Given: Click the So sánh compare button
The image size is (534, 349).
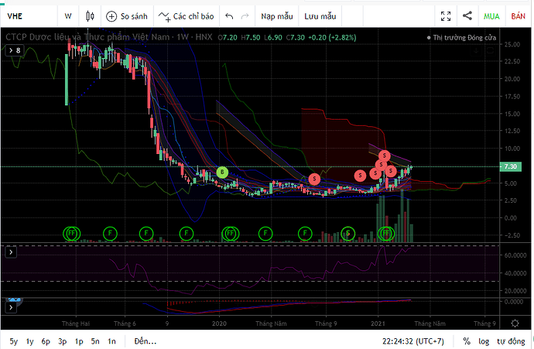Looking at the screenshot, I should (x=127, y=15).
